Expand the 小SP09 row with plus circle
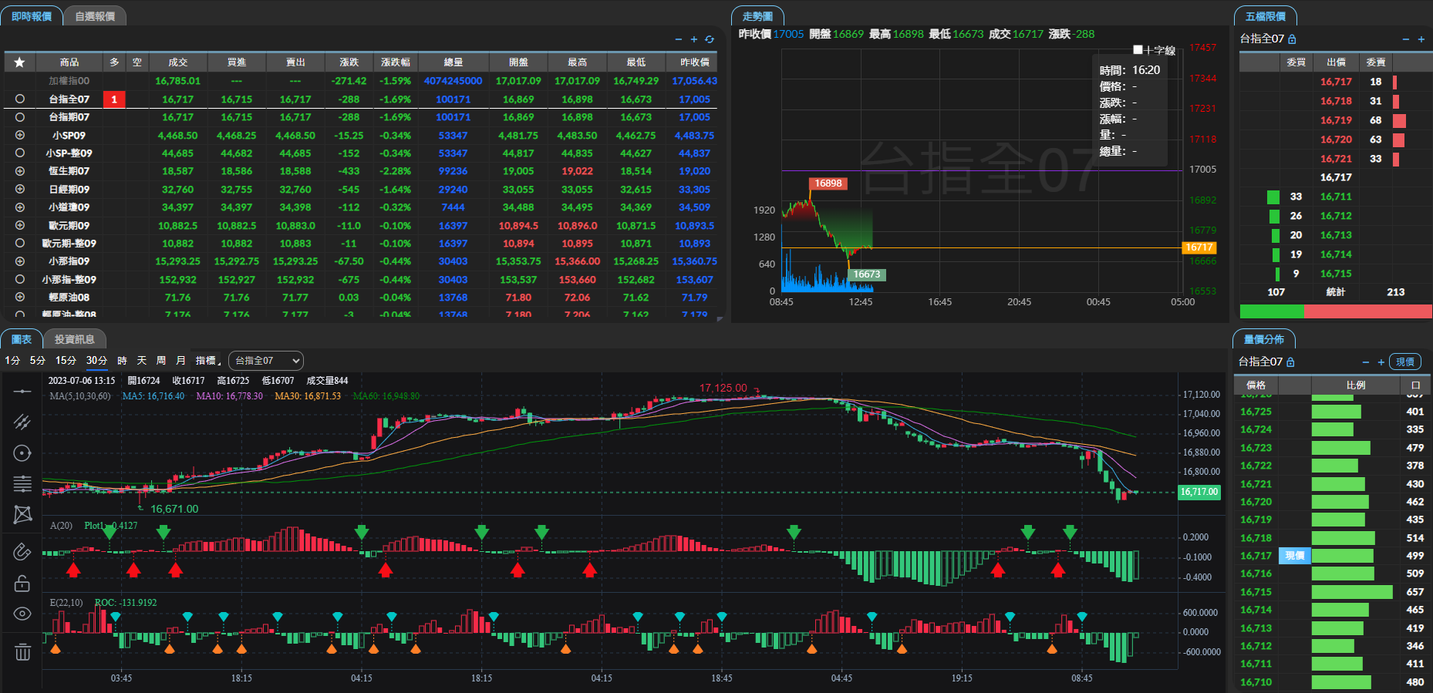This screenshot has height=693, width=1433. pyautogui.click(x=20, y=135)
